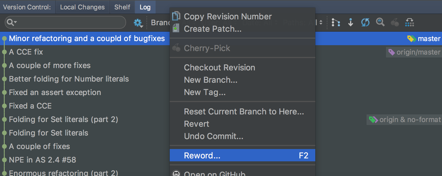Switch to the Local Changes tab

[x=83, y=7]
